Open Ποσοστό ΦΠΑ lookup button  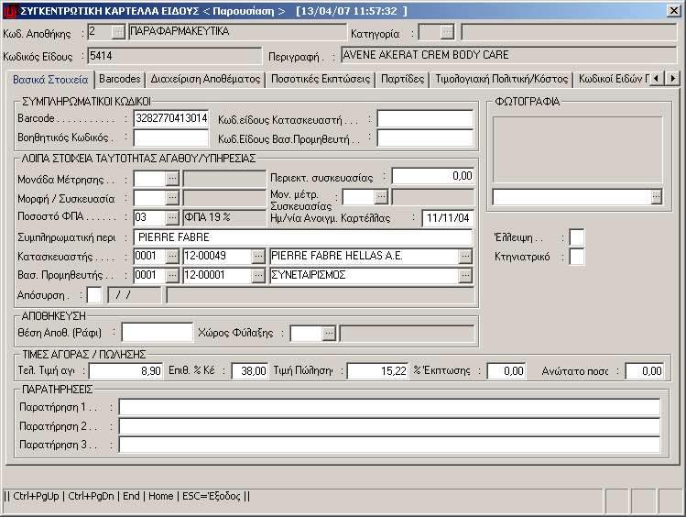click(x=172, y=217)
